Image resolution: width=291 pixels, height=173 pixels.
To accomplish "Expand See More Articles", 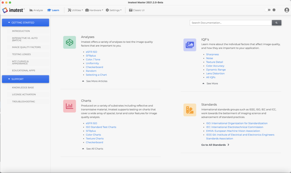I will (95, 81).
